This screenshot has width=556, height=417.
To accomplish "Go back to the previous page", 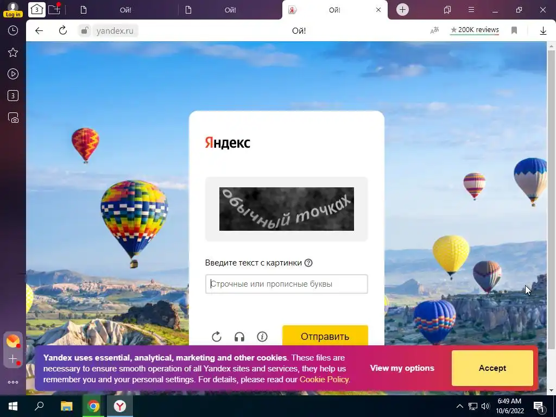I will tap(39, 30).
